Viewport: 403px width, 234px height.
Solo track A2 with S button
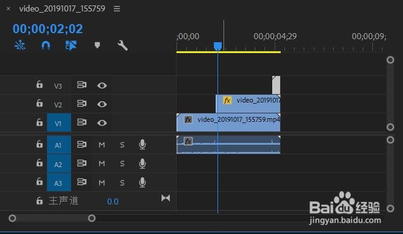coord(122,163)
